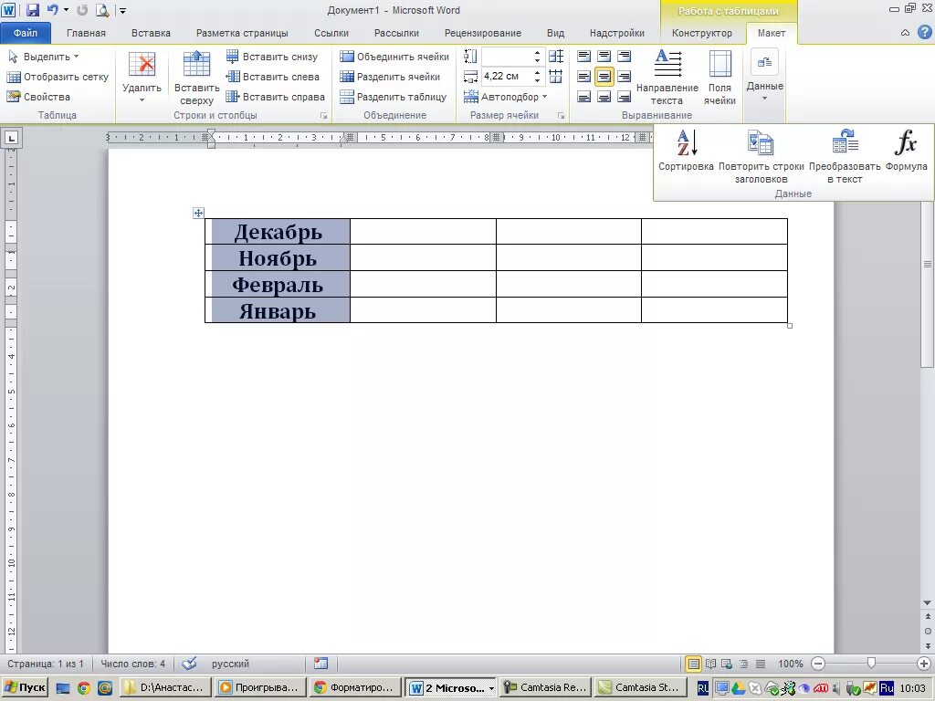Open the Формула (Formula) dialog
The height and width of the screenshot is (701, 935).
tap(906, 152)
